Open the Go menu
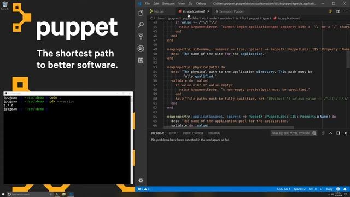Screen dimensions: 350x197 tap(190, 4)
